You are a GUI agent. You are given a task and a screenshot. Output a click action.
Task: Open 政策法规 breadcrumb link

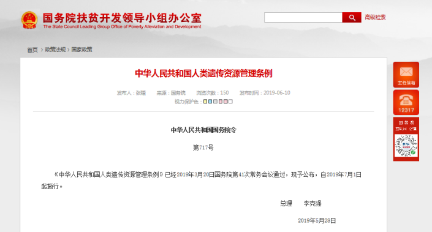point(55,50)
